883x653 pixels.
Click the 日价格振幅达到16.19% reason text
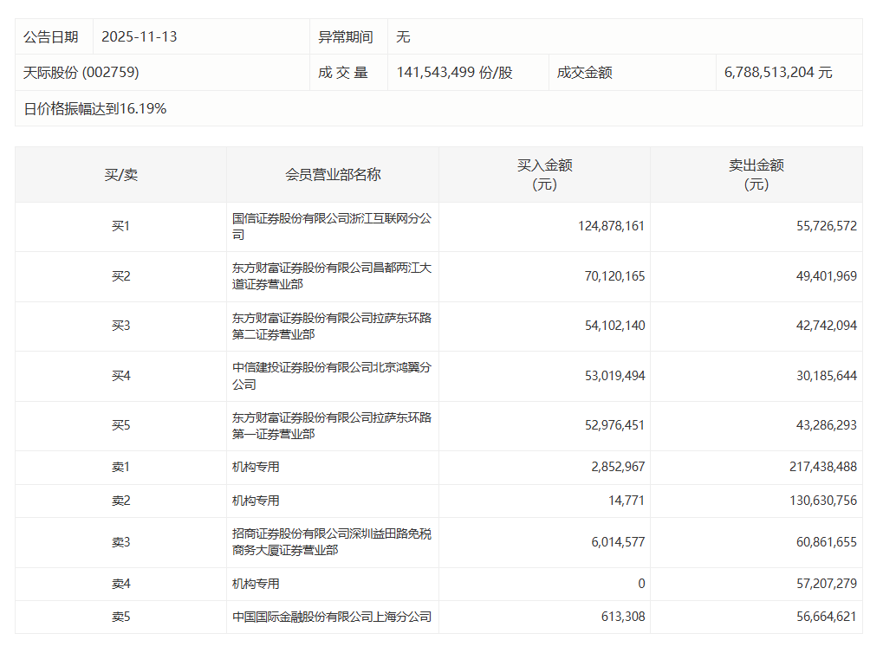[x=94, y=108]
